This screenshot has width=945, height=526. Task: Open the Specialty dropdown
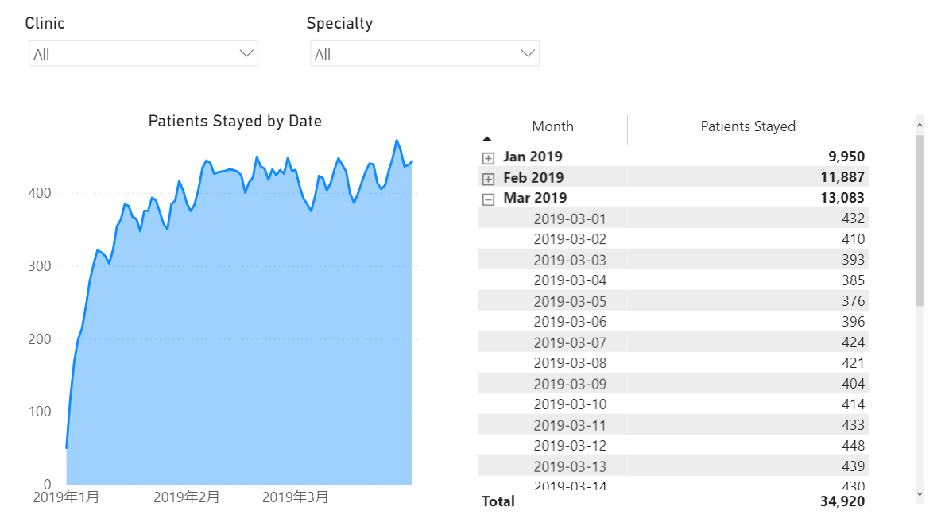tap(424, 54)
